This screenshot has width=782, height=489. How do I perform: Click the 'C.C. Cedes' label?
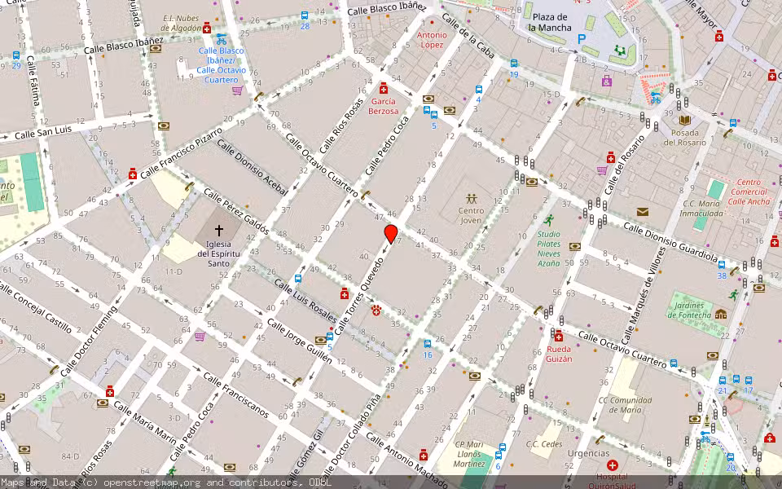point(544,444)
